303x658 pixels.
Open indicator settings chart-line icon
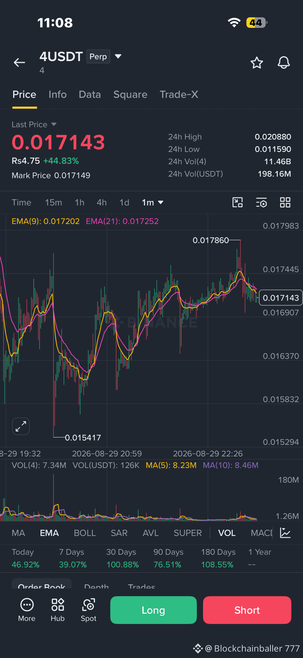(285, 533)
